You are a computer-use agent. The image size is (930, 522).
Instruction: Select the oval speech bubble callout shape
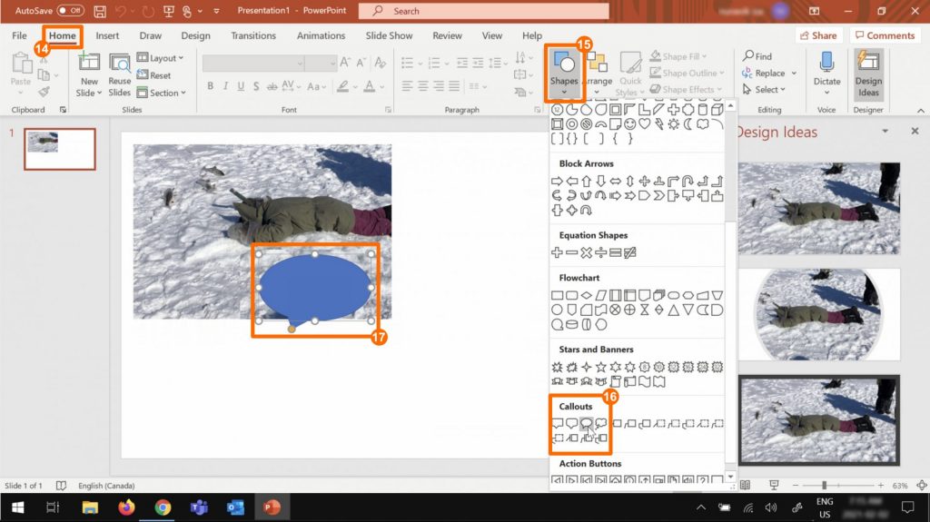tap(587, 423)
